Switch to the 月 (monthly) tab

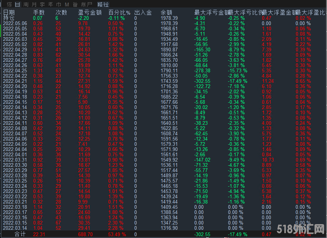(x=34, y=4)
